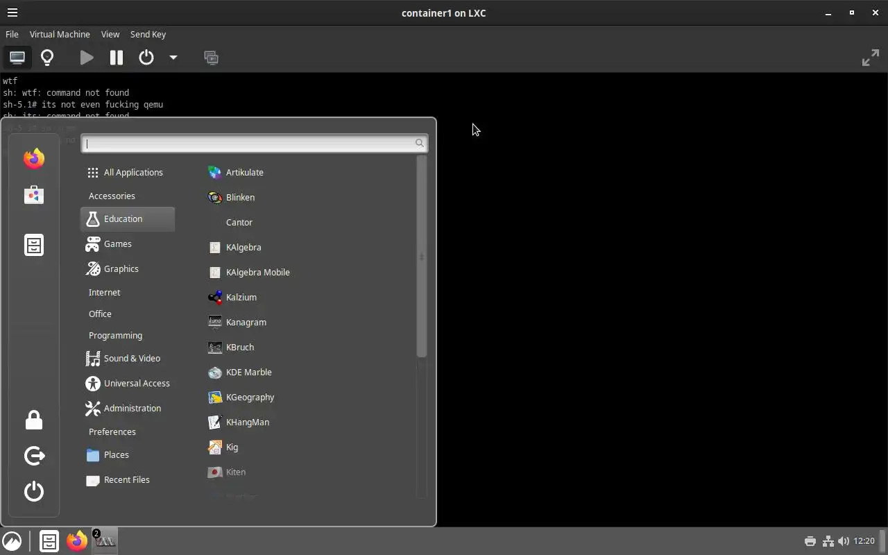
Task: Open the printer tray icon
Action: (810, 541)
